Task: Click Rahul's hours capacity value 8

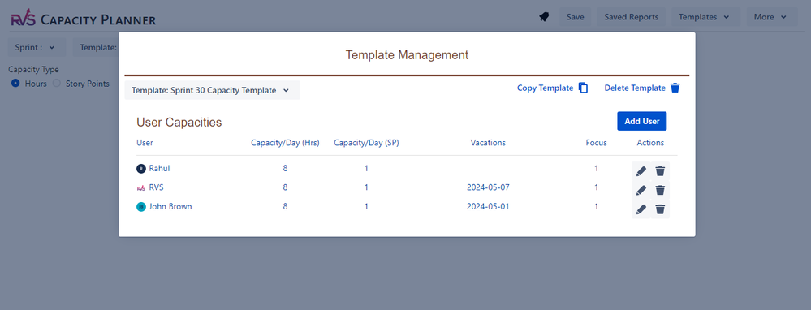Action: tap(285, 169)
